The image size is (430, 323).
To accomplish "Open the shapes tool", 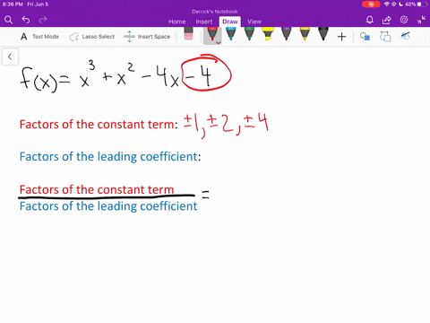I will [x=365, y=37].
